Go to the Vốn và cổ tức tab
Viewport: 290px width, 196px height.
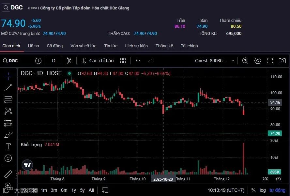click(x=83, y=46)
